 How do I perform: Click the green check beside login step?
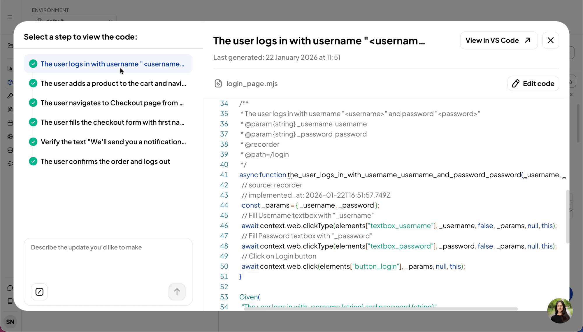coord(33,64)
